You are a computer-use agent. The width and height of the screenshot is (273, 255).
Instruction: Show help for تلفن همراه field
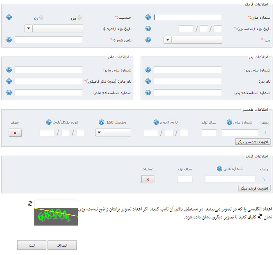[x=9, y=40]
